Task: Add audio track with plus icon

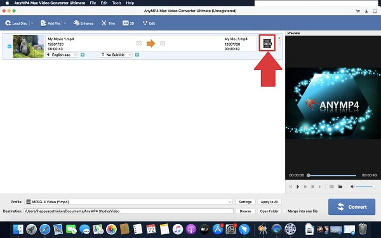Action: pos(83,55)
